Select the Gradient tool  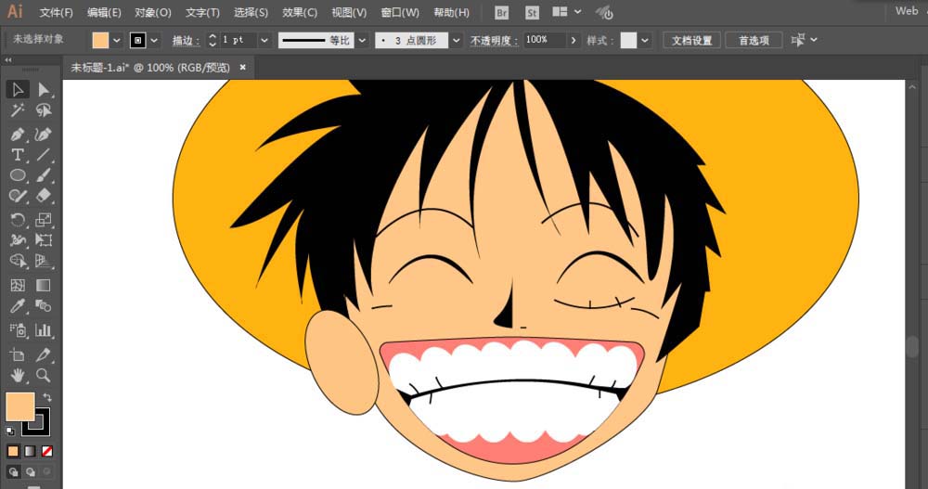44,286
